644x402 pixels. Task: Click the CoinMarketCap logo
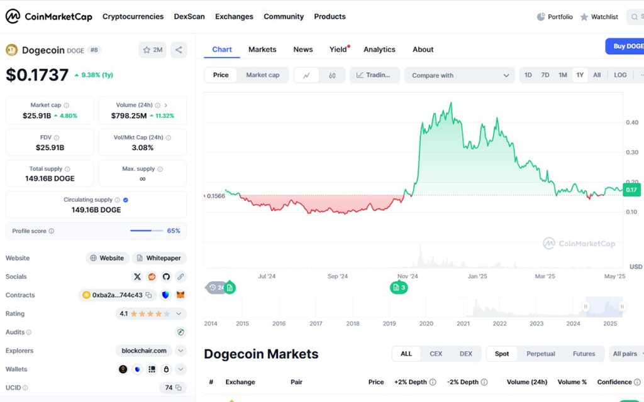click(x=49, y=16)
